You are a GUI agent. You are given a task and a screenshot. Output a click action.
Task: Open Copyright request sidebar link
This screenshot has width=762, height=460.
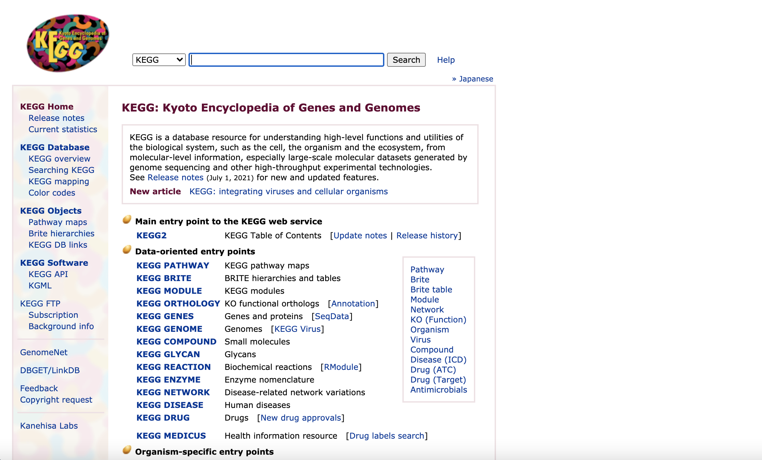coord(56,400)
